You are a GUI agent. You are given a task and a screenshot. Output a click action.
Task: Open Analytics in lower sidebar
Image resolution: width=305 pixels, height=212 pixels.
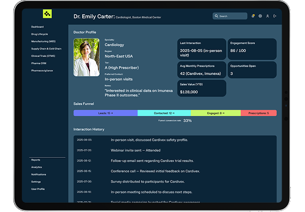pyautogui.click(x=36, y=168)
